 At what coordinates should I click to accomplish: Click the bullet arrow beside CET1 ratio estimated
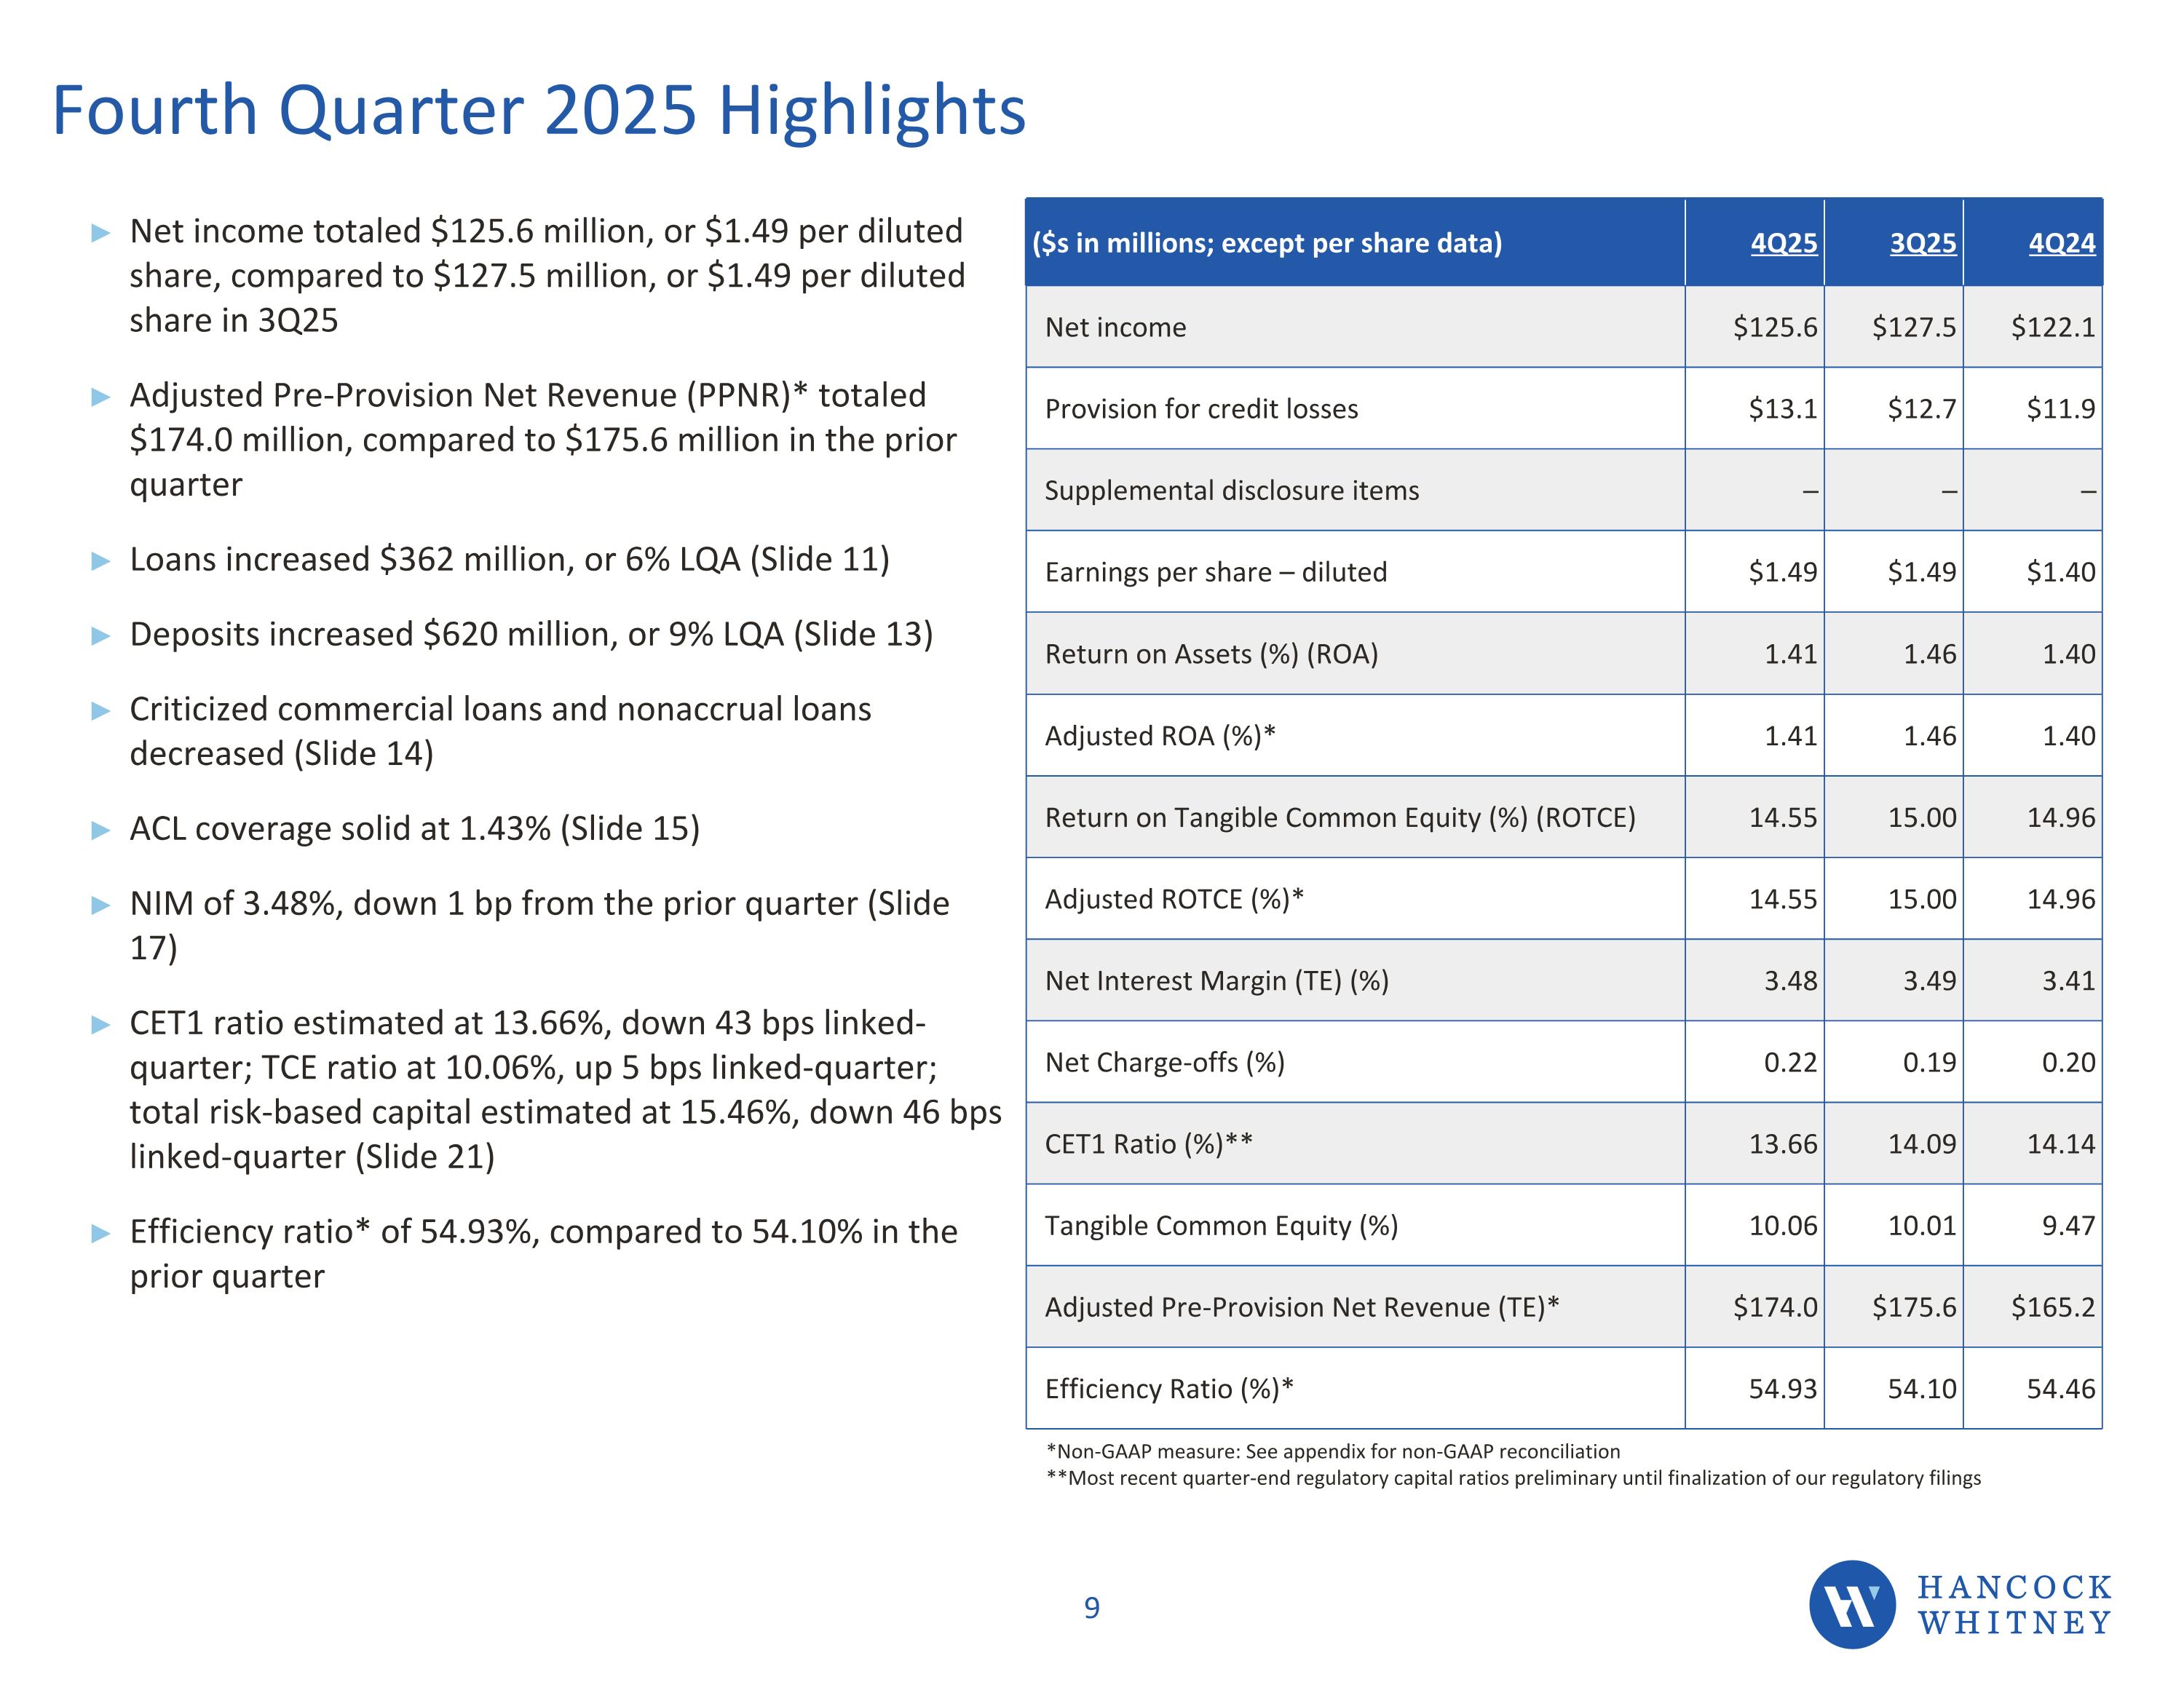100,1024
